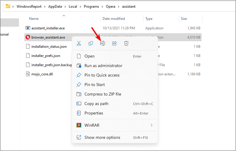Click the Copy icon in context menu
Screen dimensions: 236x151
(91, 43)
